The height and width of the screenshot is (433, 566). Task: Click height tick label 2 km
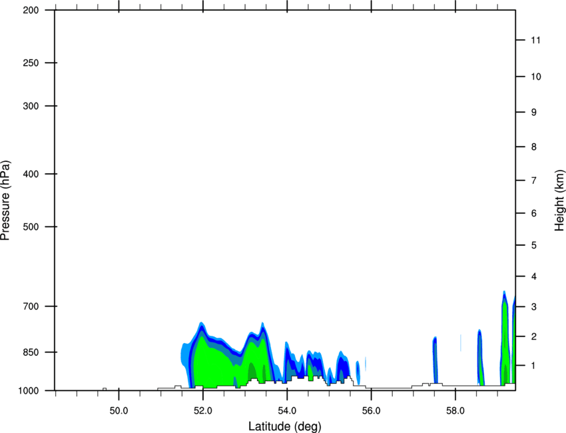tap(534, 336)
